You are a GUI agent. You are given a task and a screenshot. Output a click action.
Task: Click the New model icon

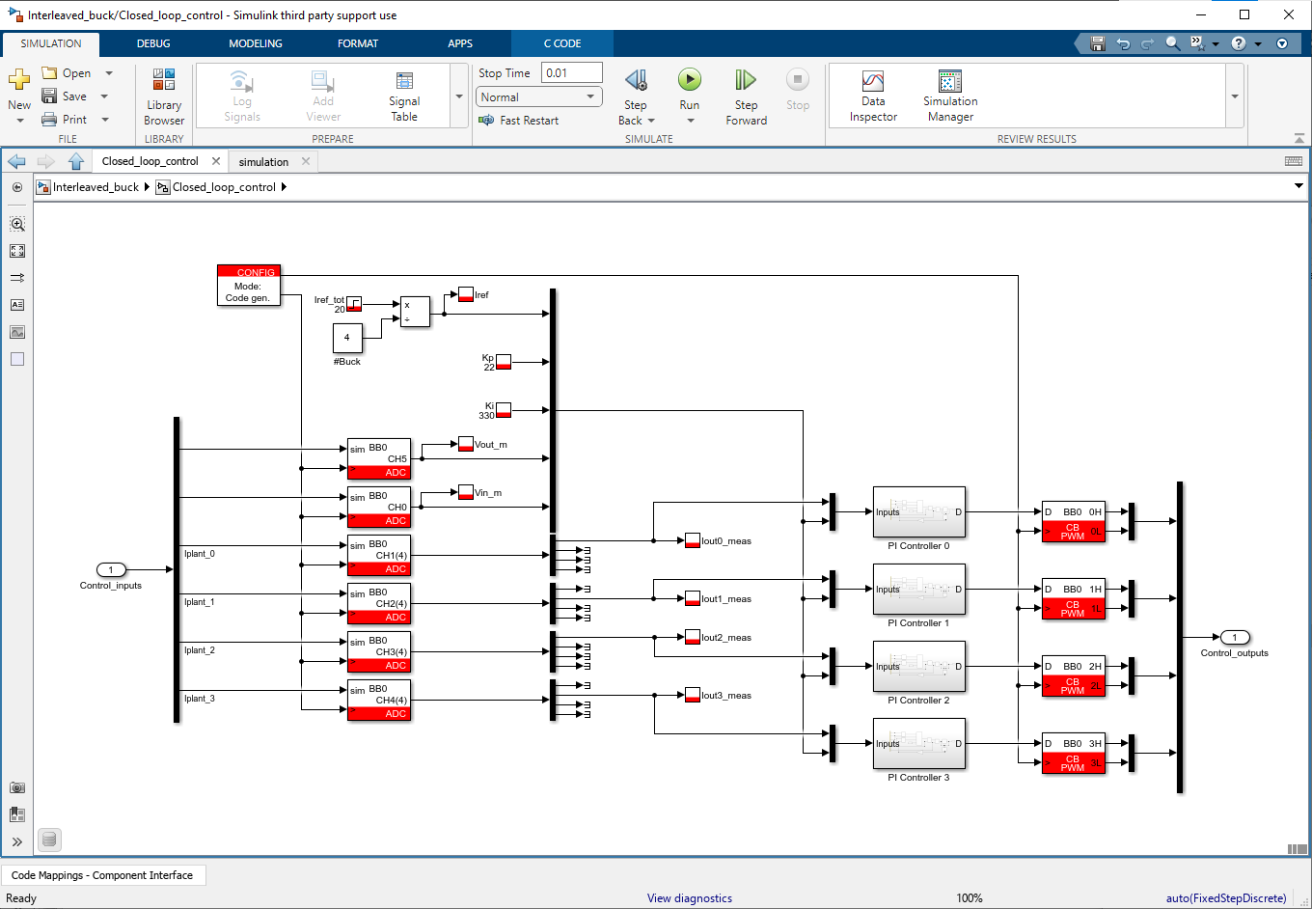(x=19, y=79)
